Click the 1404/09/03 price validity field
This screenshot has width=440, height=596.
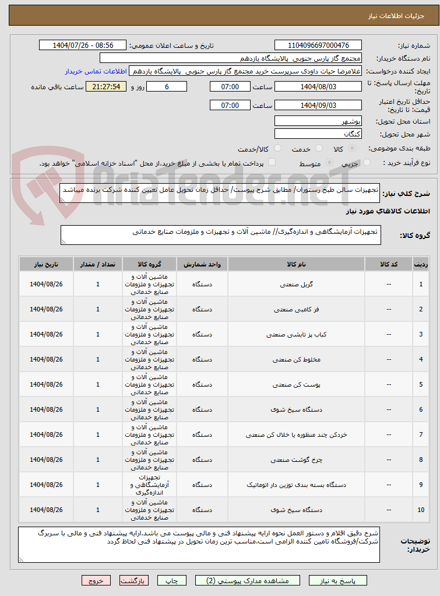click(x=318, y=106)
